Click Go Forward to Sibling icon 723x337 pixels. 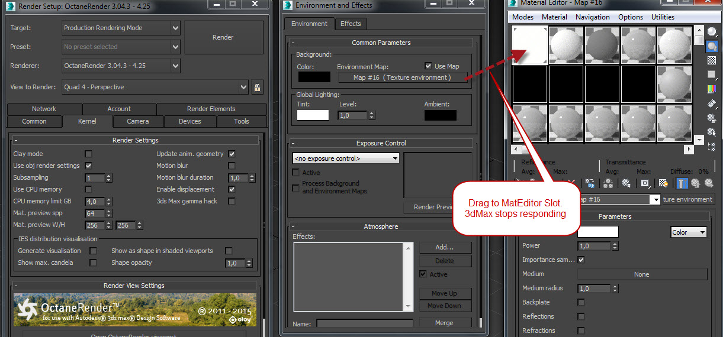click(x=708, y=183)
